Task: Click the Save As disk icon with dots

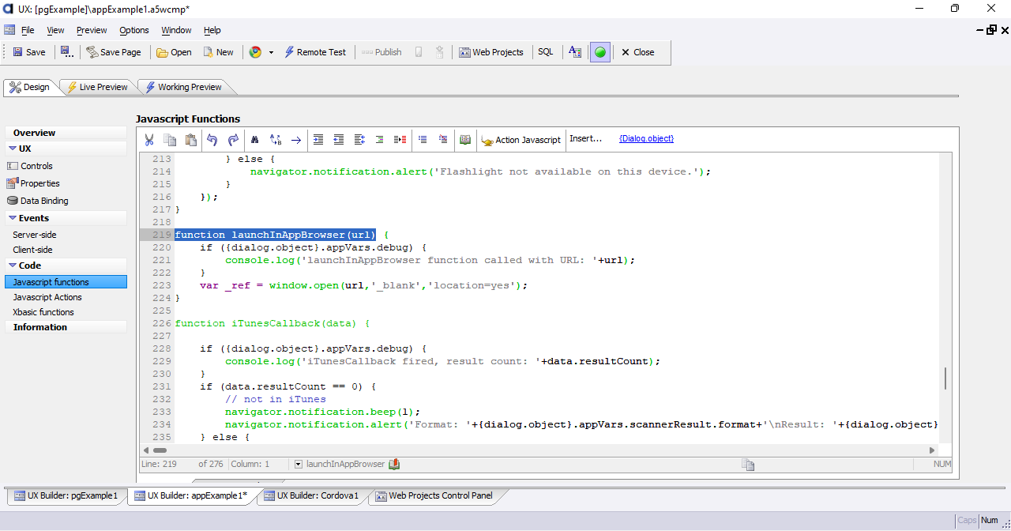Action: point(67,52)
